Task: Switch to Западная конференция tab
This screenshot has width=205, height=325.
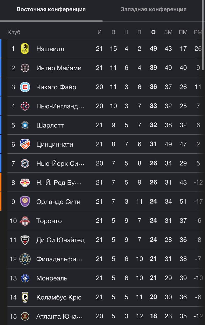Action: 153,9
